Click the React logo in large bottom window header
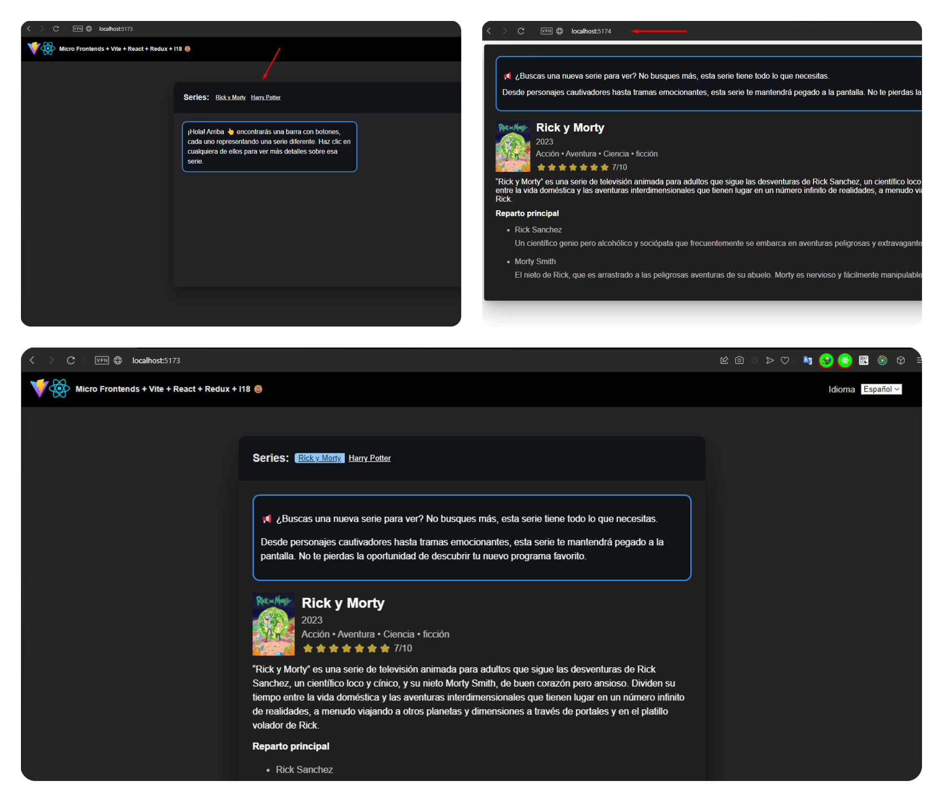 pyautogui.click(x=60, y=388)
